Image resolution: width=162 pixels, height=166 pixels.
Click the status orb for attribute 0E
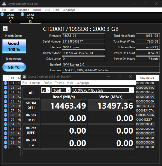5,142
